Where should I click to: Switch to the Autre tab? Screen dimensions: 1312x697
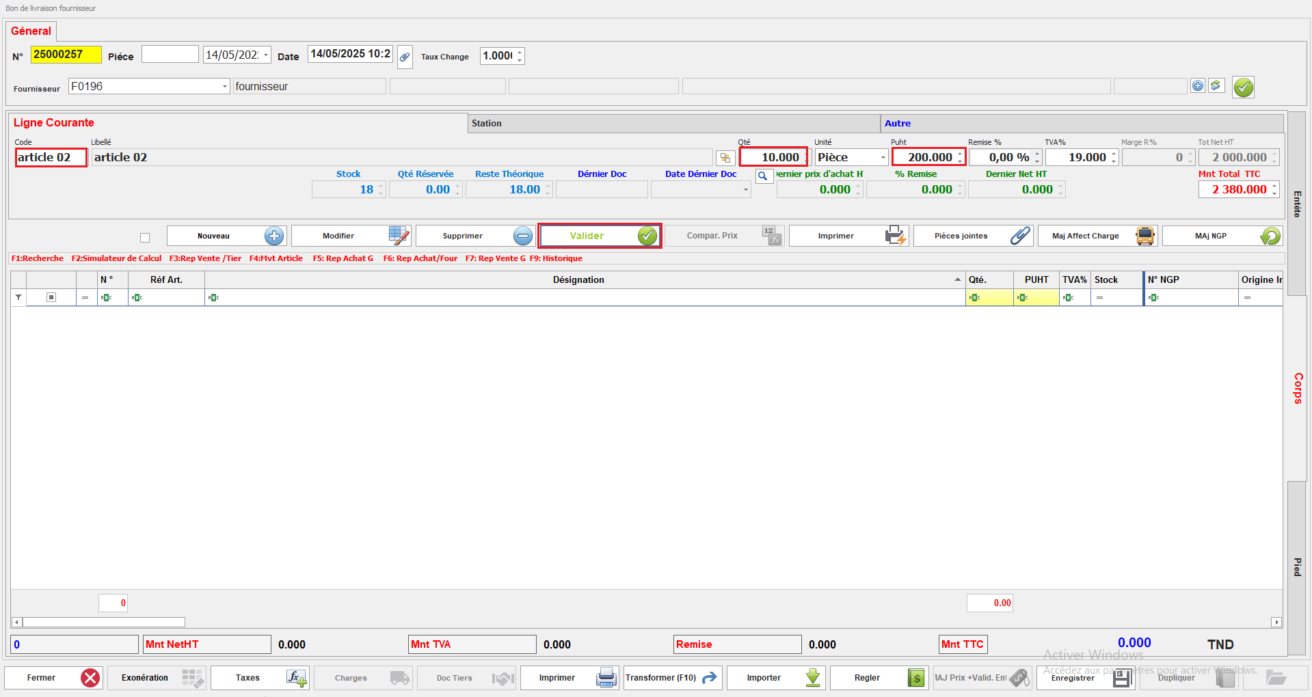(x=897, y=124)
